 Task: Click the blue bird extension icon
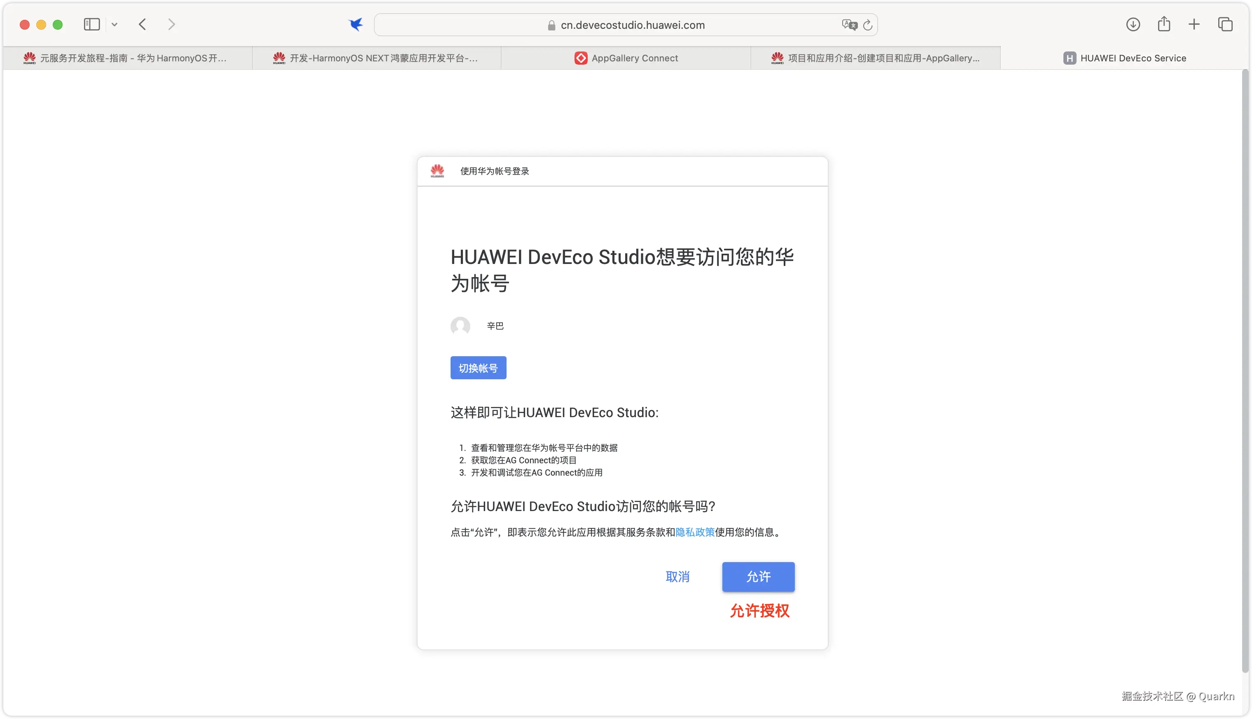(x=355, y=25)
